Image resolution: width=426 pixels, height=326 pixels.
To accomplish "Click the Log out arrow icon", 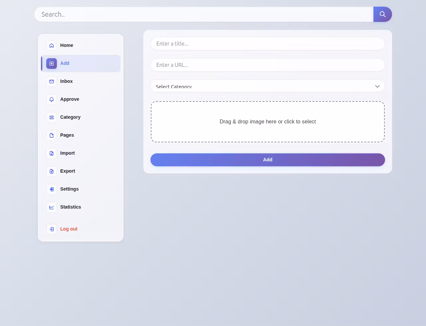I will pos(52,229).
